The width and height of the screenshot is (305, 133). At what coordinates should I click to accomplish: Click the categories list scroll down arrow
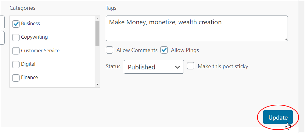pyautogui.click(x=98, y=85)
